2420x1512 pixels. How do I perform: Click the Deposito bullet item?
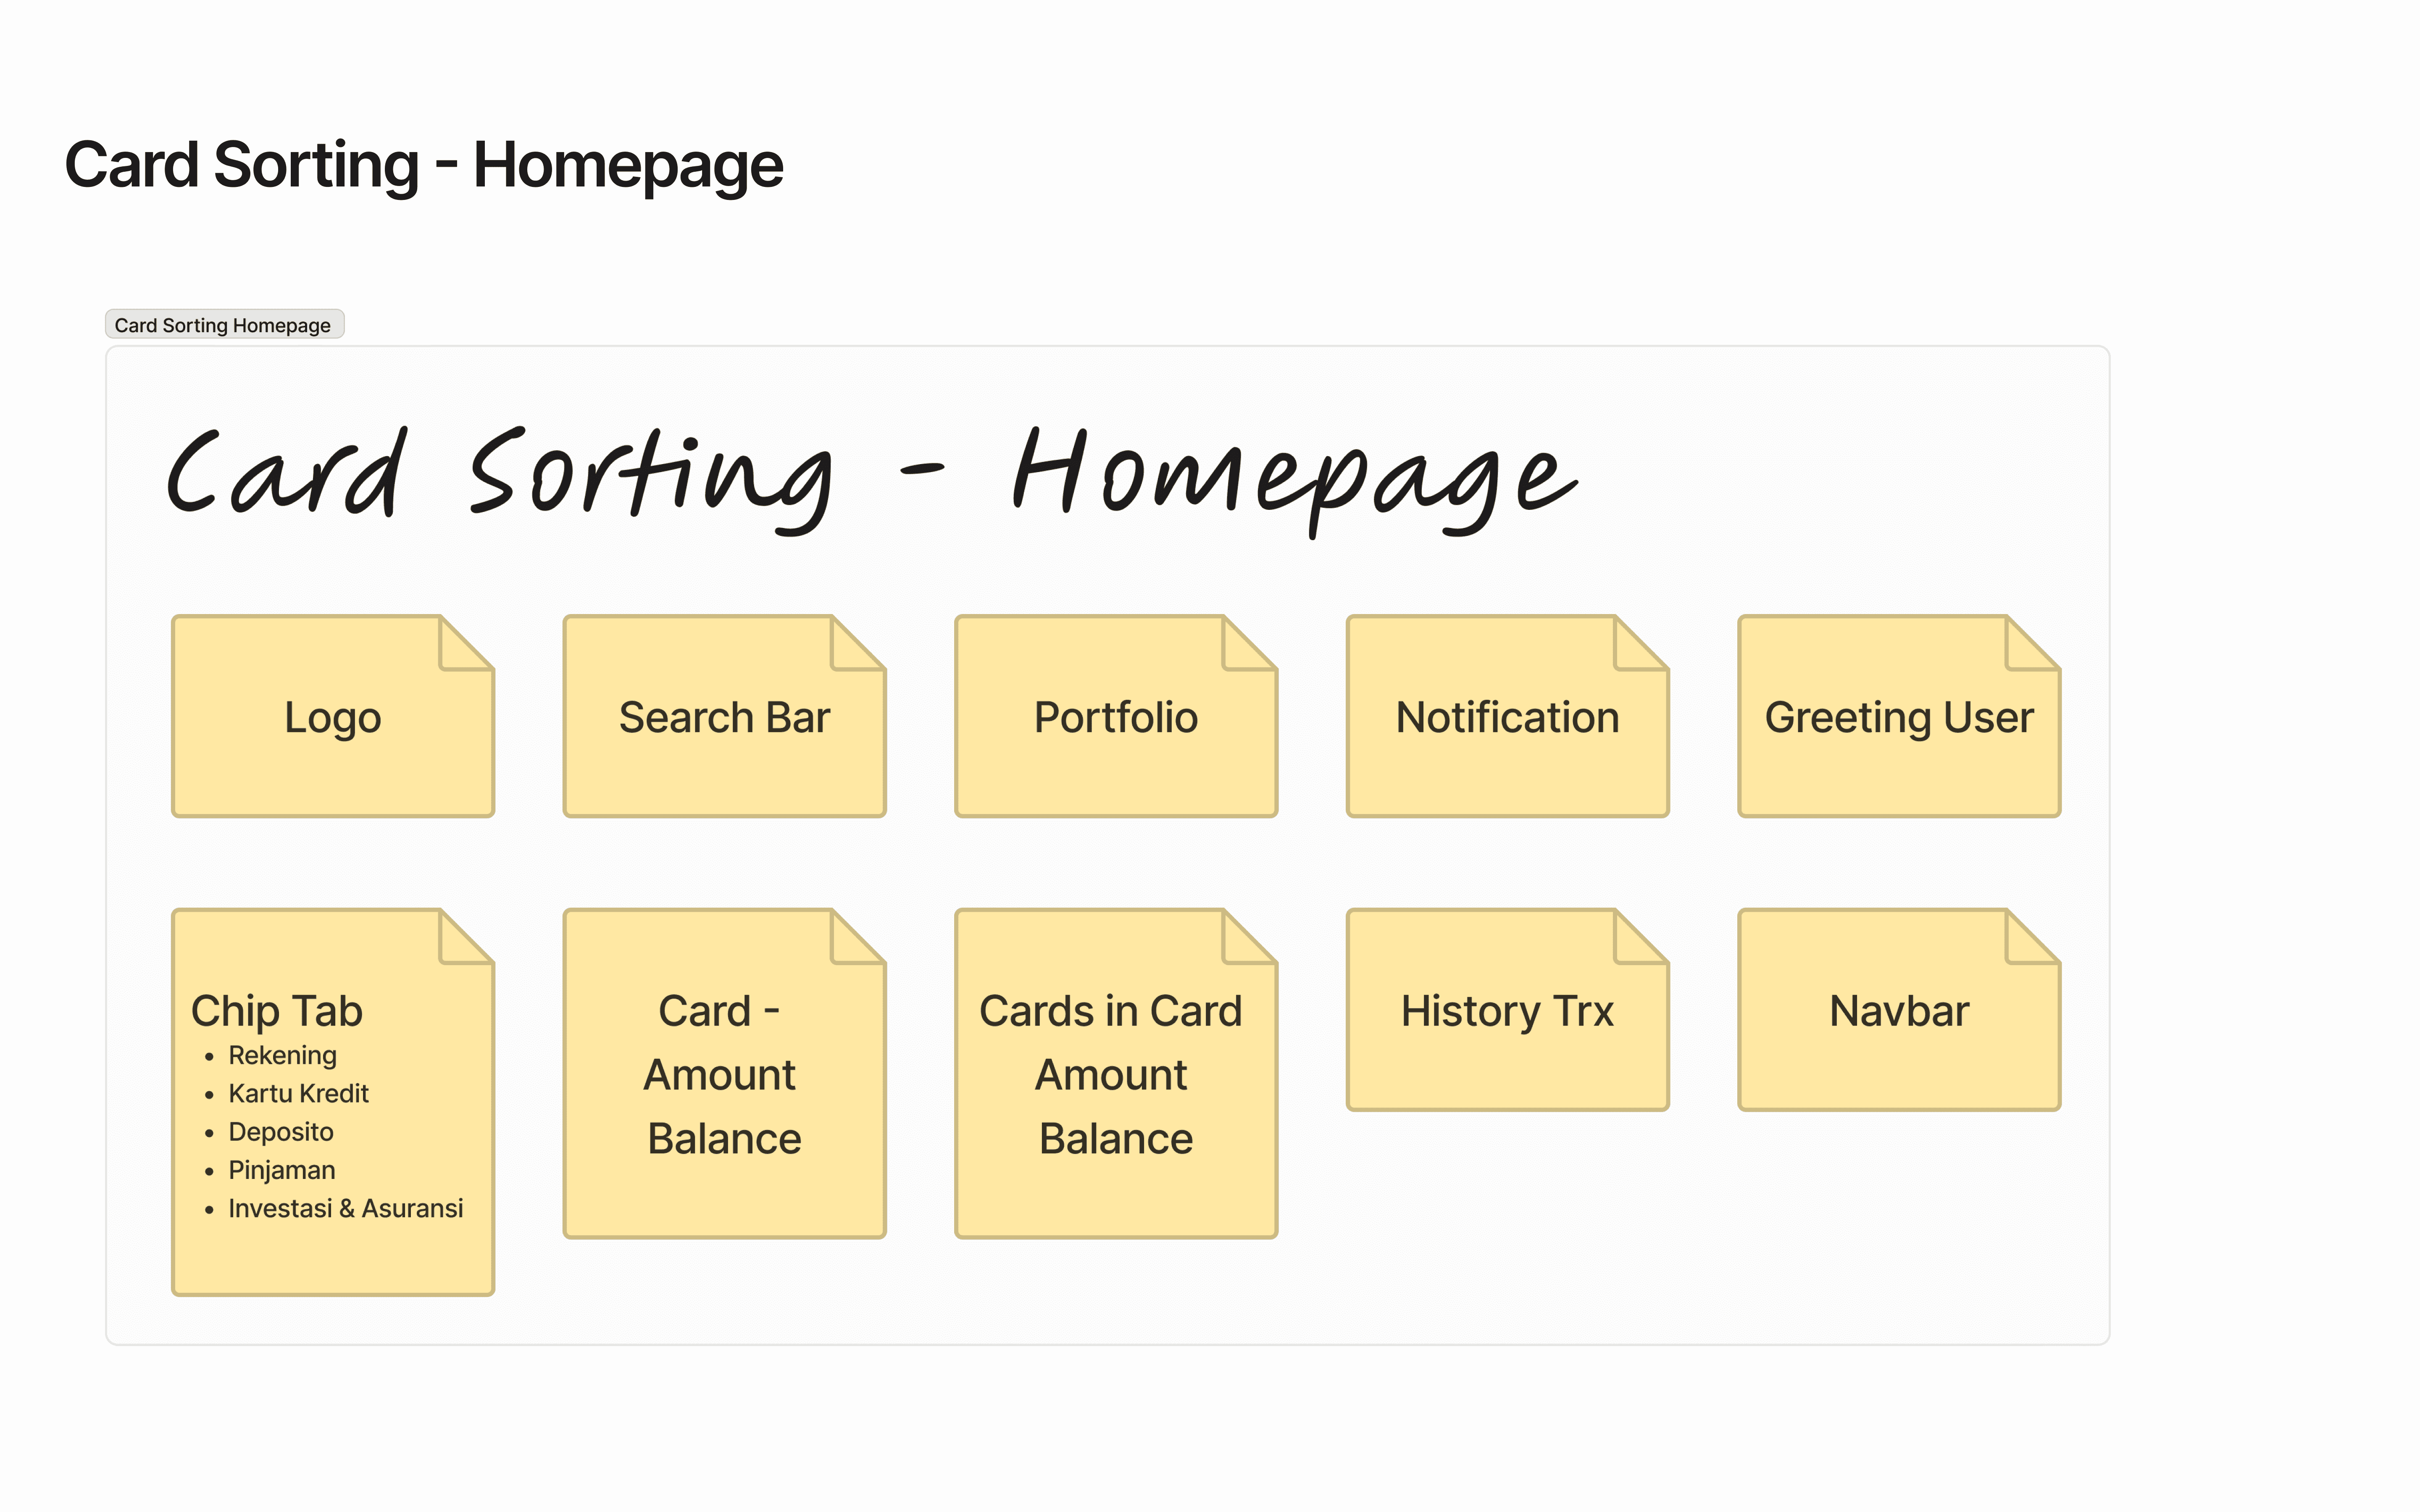(281, 1132)
